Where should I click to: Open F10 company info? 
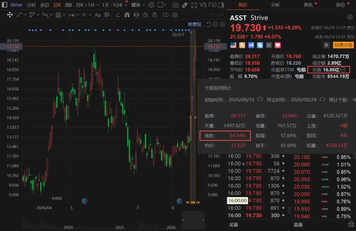212,5
